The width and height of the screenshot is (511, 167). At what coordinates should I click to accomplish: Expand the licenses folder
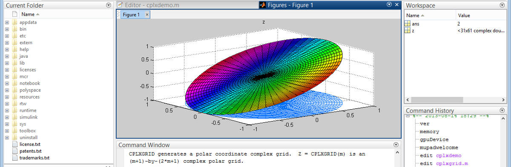tap(7, 70)
